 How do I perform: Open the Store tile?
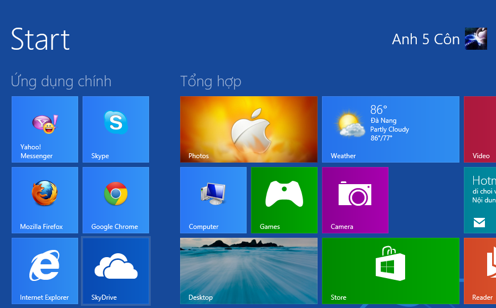(x=391, y=271)
